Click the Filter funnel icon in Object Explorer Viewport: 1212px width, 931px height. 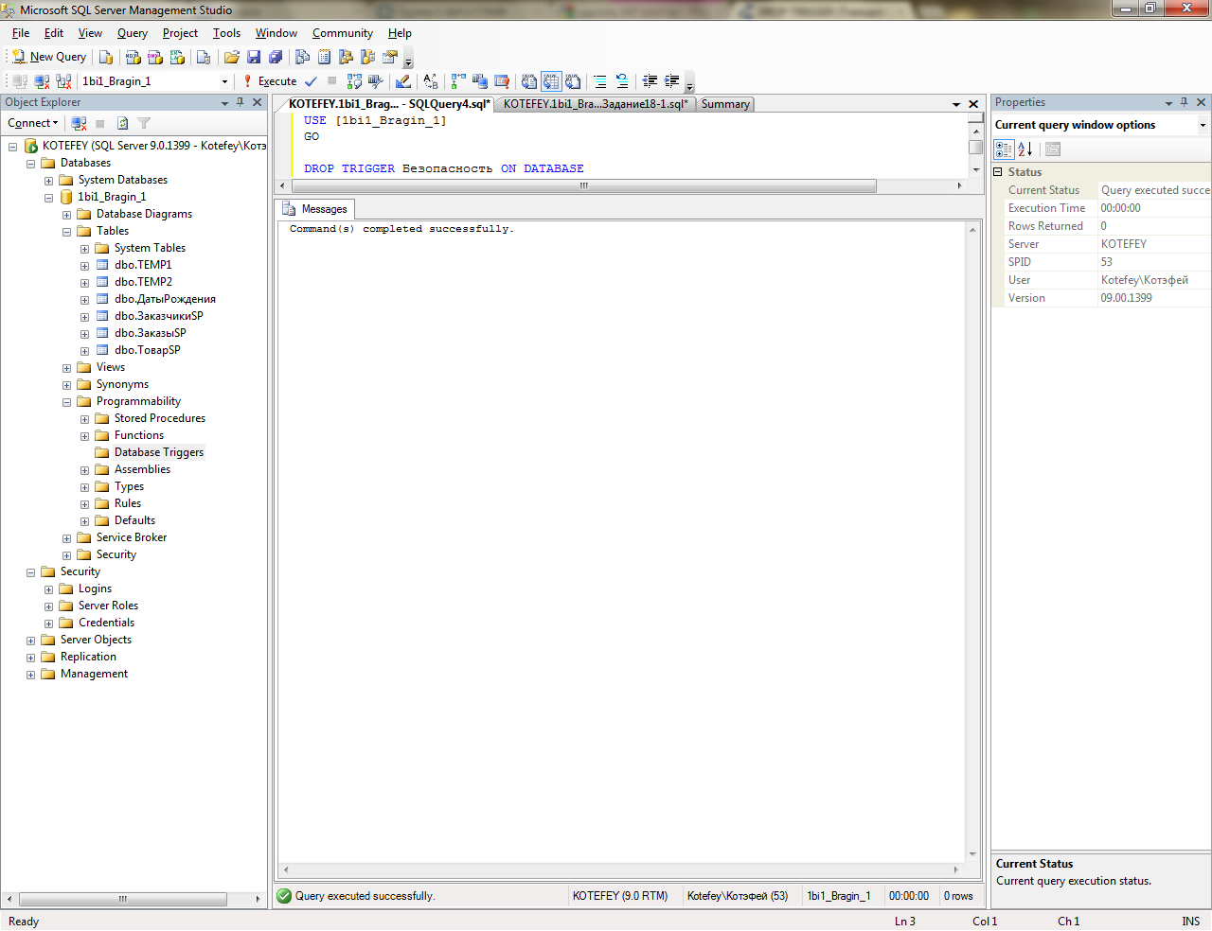pos(144,123)
